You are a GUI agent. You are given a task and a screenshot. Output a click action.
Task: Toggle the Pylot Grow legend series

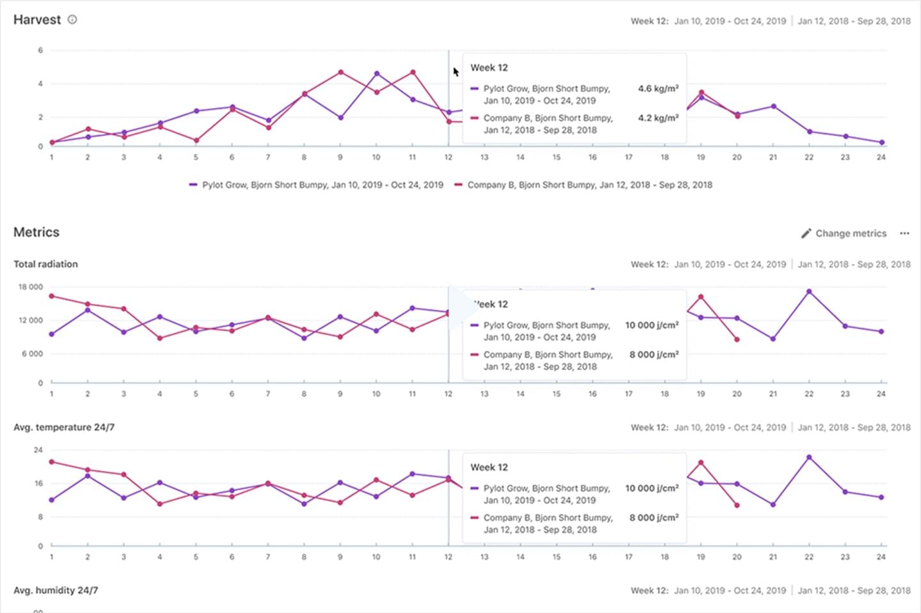click(322, 185)
